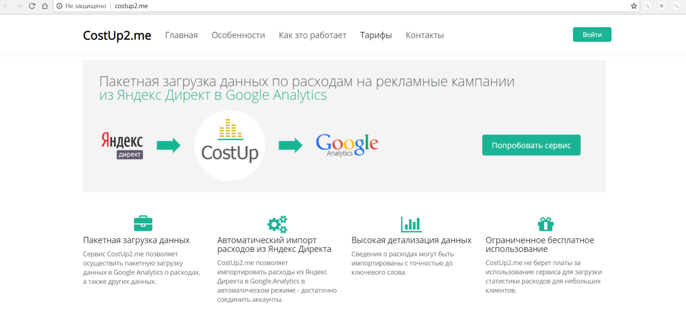Click the browser back arrow
Screen dimensions: 686x326
click(x=6, y=6)
